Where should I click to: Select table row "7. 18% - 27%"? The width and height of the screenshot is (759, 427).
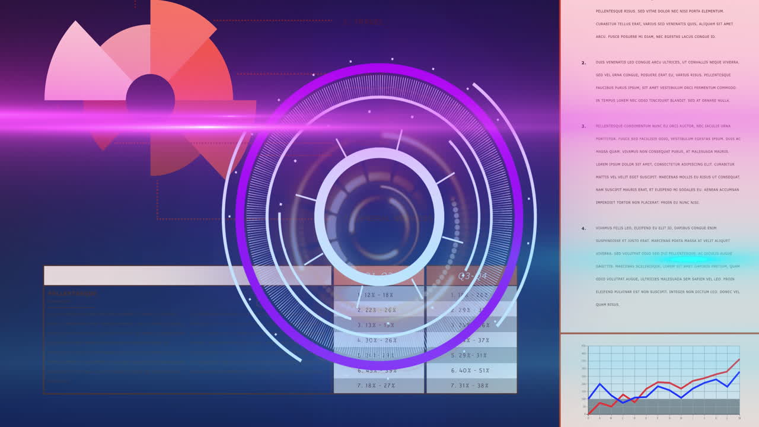[x=378, y=385]
